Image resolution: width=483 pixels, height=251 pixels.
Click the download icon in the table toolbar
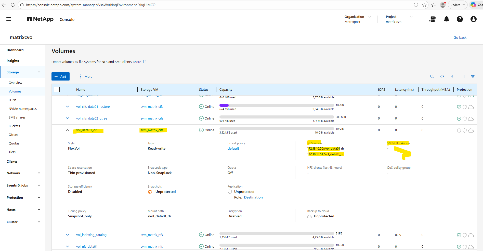point(452,76)
